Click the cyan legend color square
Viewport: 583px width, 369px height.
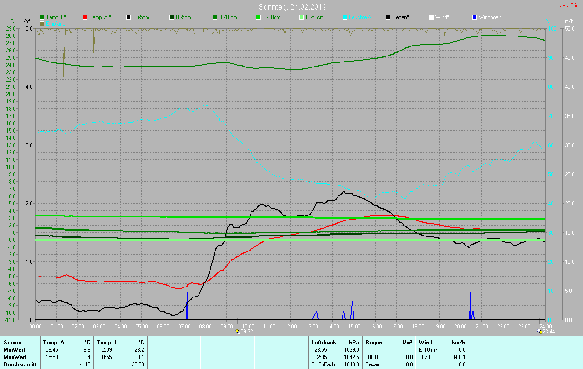(345, 17)
